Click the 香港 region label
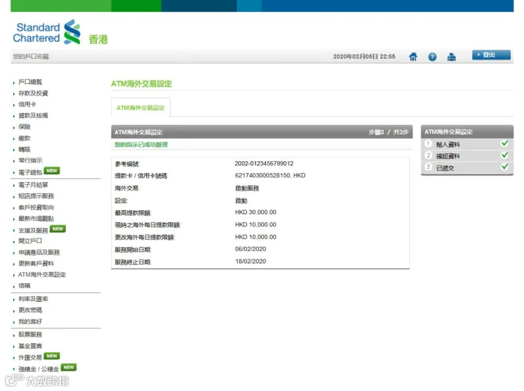The height and width of the screenshot is (391, 524). pyautogui.click(x=98, y=39)
